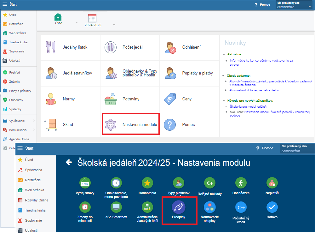
Task: Expand the 2024/2025 school year dropdown
Action: pos(114,25)
